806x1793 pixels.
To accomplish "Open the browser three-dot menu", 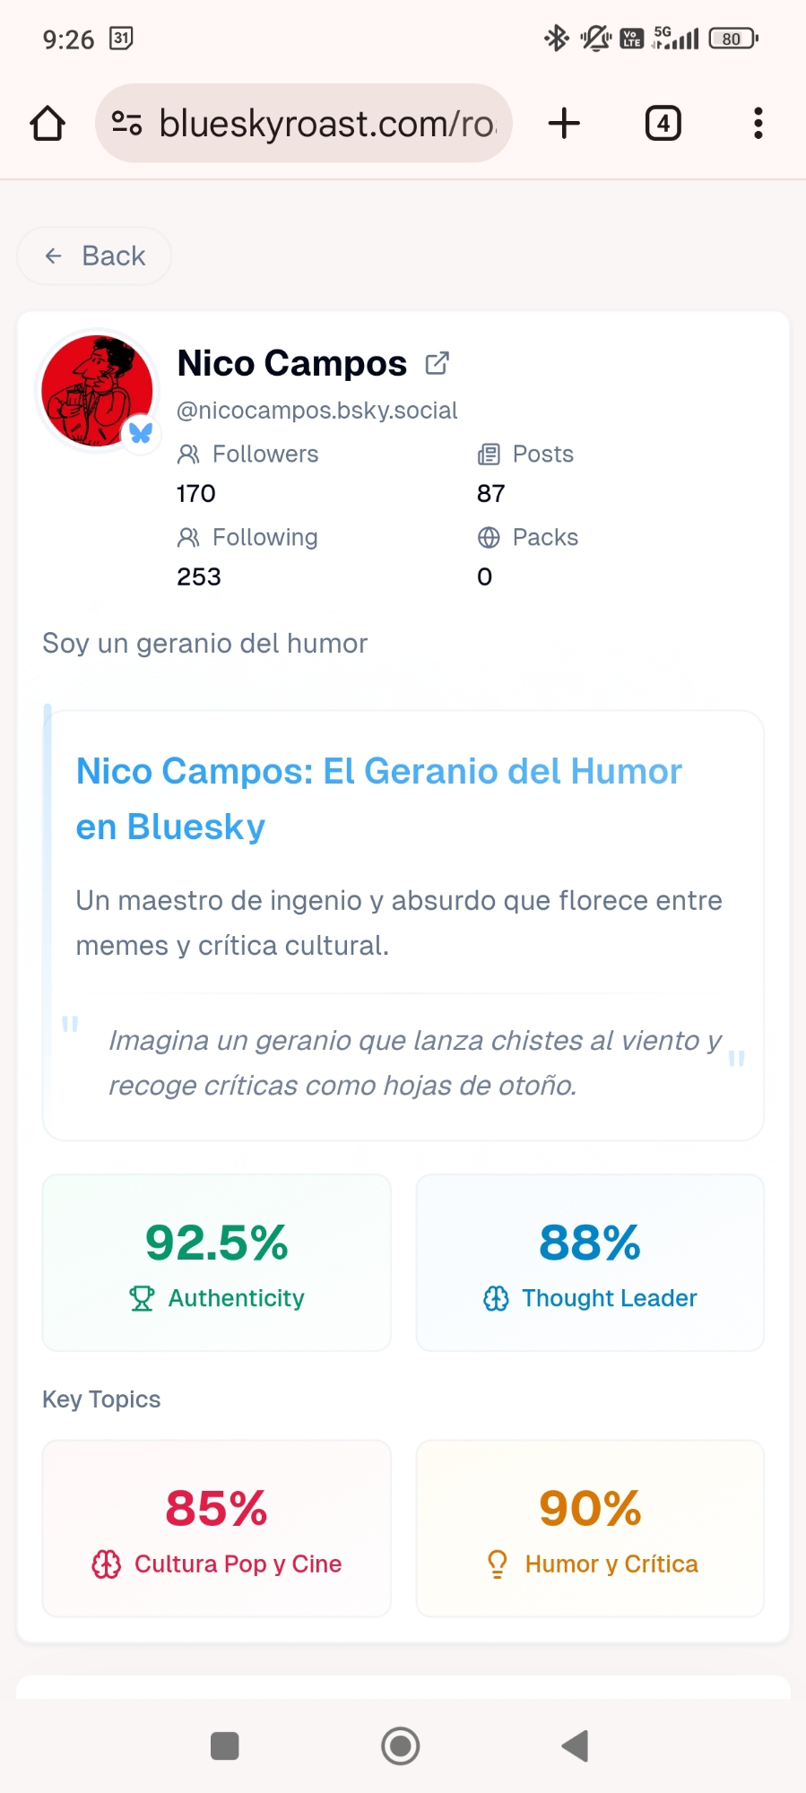I will tap(758, 124).
